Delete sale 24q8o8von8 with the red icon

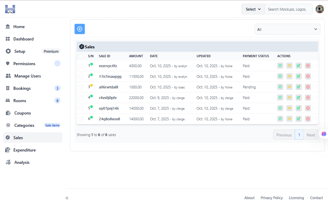coord(307,119)
